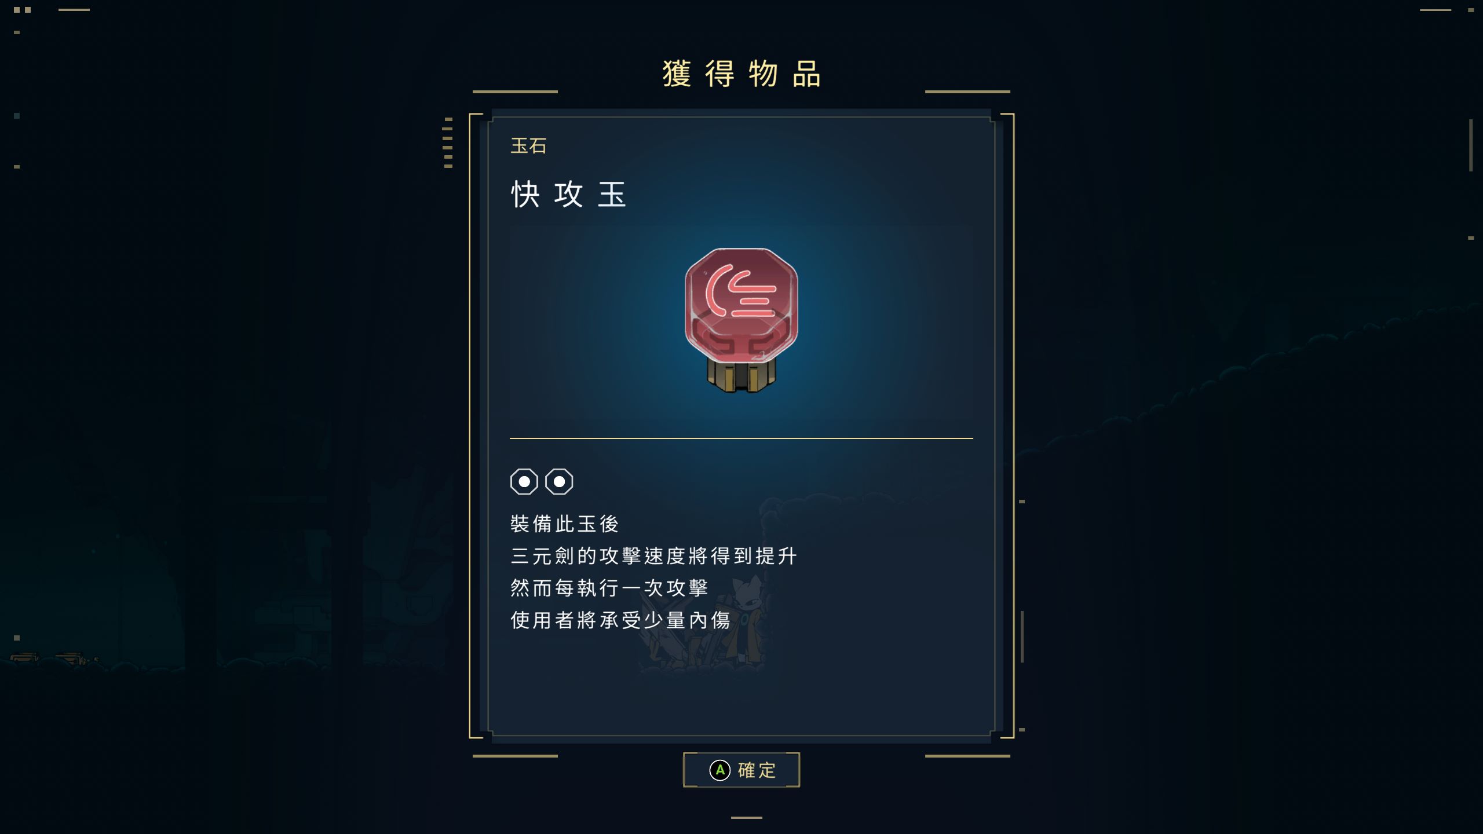This screenshot has width=1483, height=834.
Task: Click the 快攻玉 item name
Action: click(568, 194)
